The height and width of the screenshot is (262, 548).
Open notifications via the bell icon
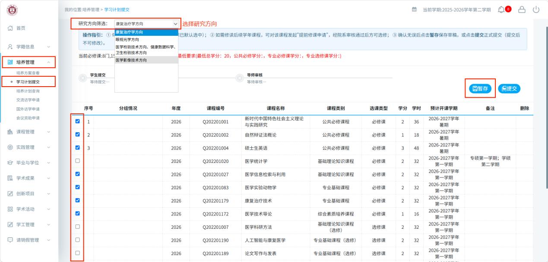tap(501, 9)
